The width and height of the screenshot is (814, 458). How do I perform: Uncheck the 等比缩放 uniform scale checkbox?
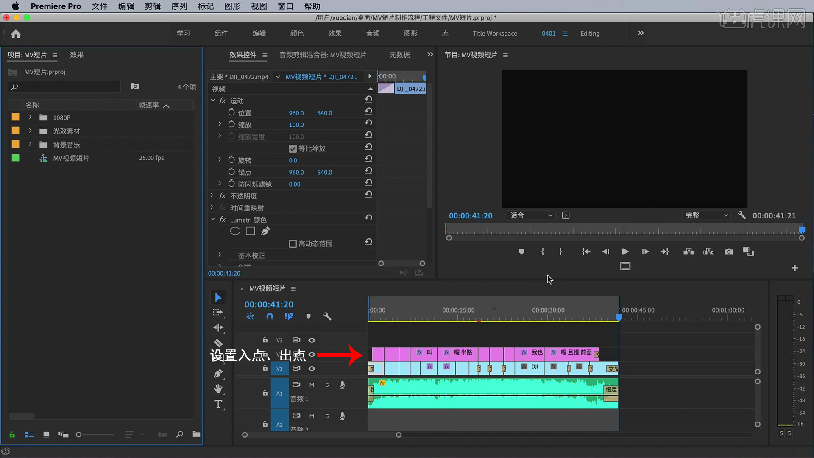(293, 149)
